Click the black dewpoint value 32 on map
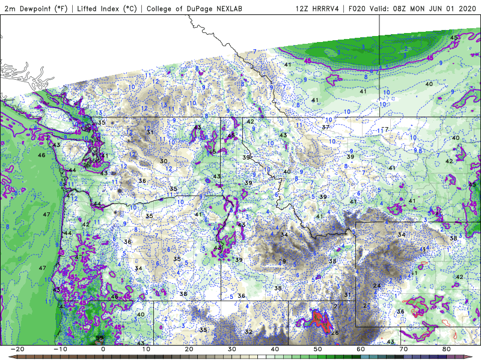The width and height of the screenshot is (481, 360). coord(248,332)
